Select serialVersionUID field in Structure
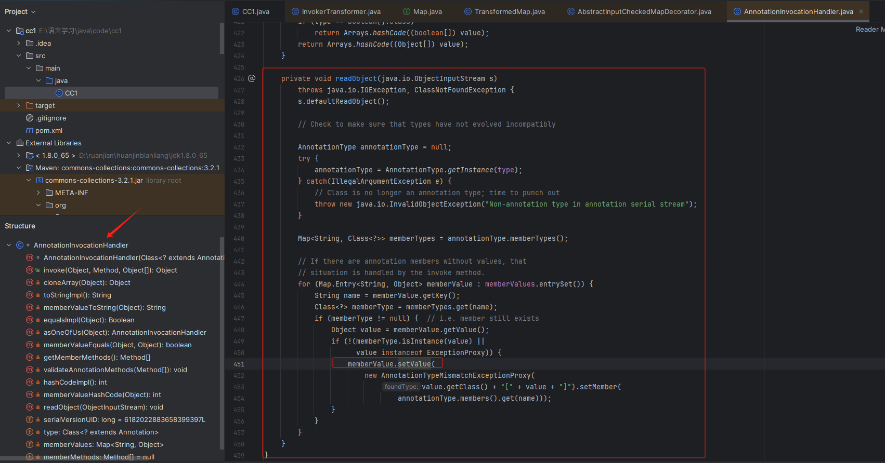 pos(125,419)
